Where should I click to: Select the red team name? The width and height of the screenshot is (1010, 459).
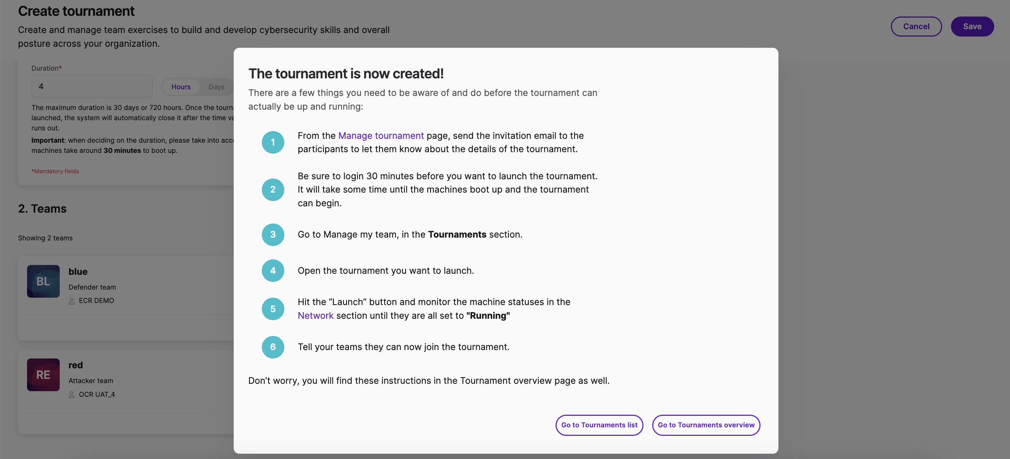pyautogui.click(x=76, y=365)
